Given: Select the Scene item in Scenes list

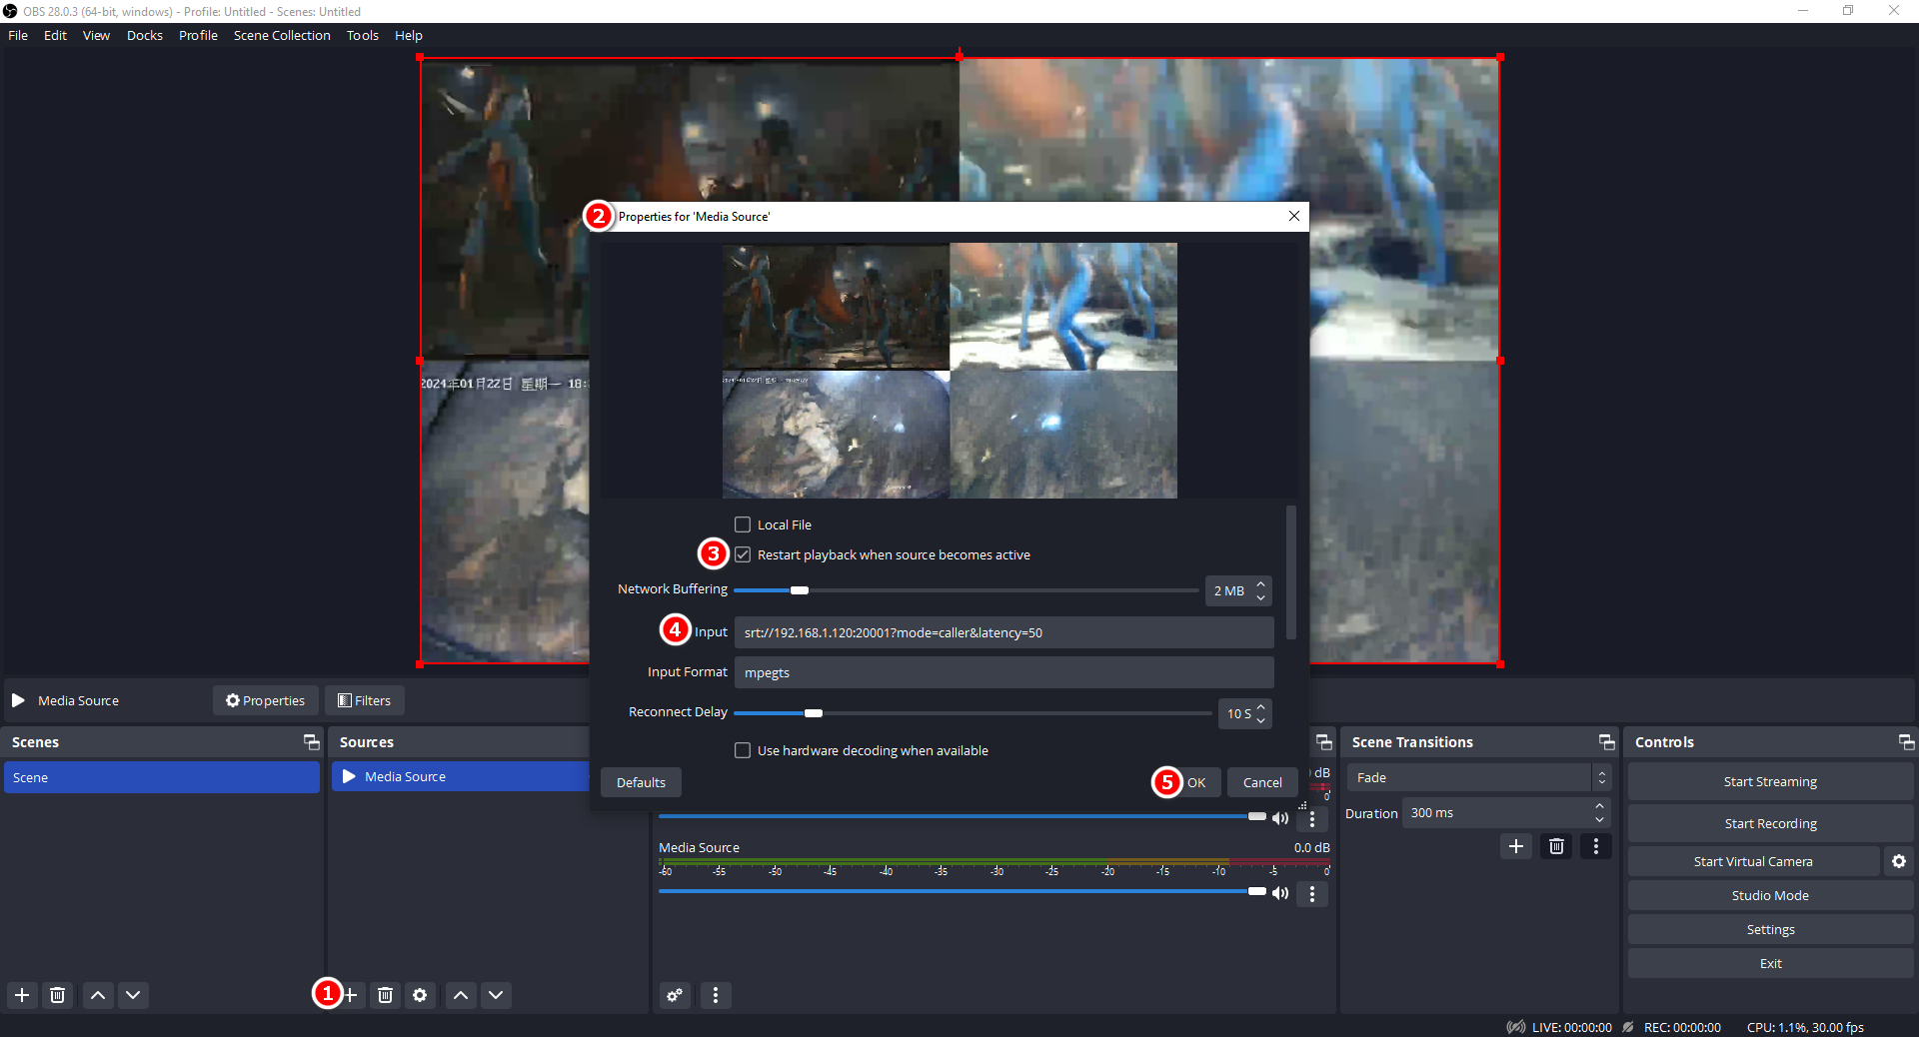Looking at the screenshot, I should click(x=162, y=777).
